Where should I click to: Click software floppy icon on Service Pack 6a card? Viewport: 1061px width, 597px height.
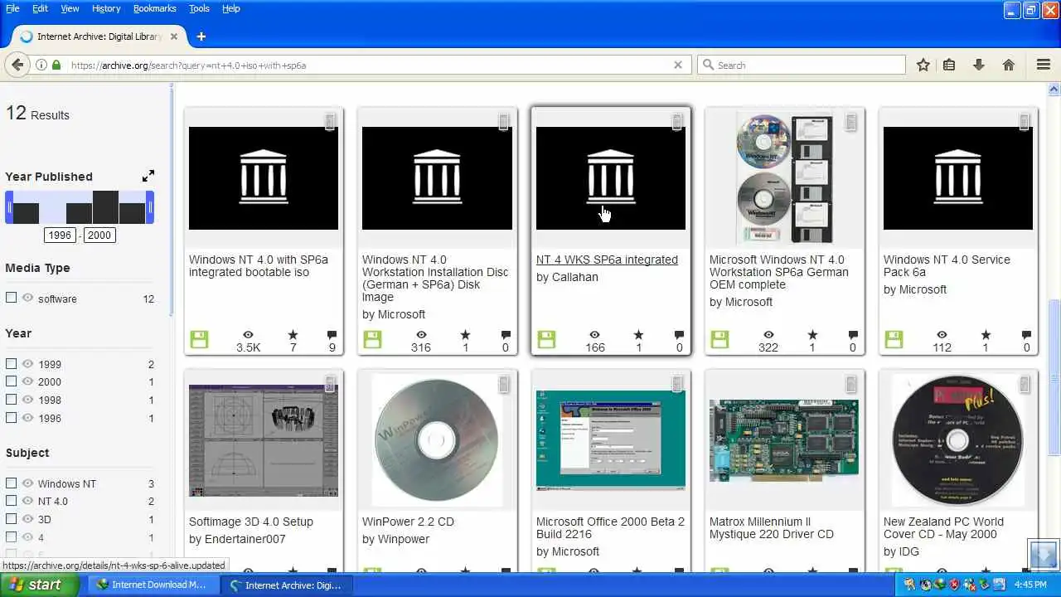(x=893, y=339)
